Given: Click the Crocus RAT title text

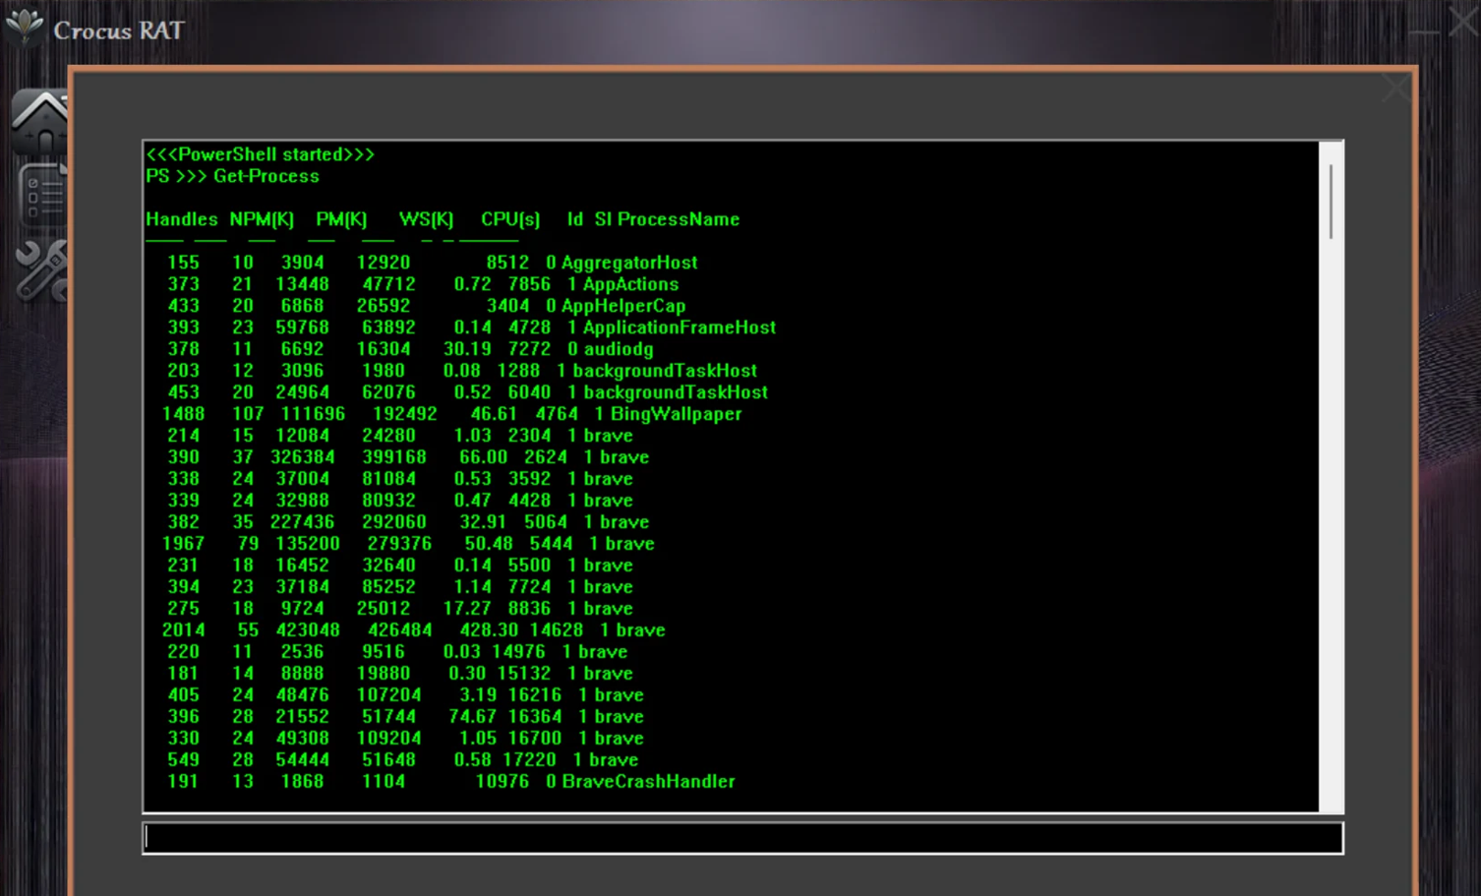Looking at the screenshot, I should [118, 31].
